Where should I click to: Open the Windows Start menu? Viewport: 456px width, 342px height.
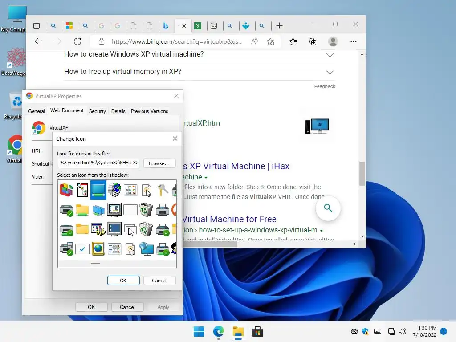point(199,331)
